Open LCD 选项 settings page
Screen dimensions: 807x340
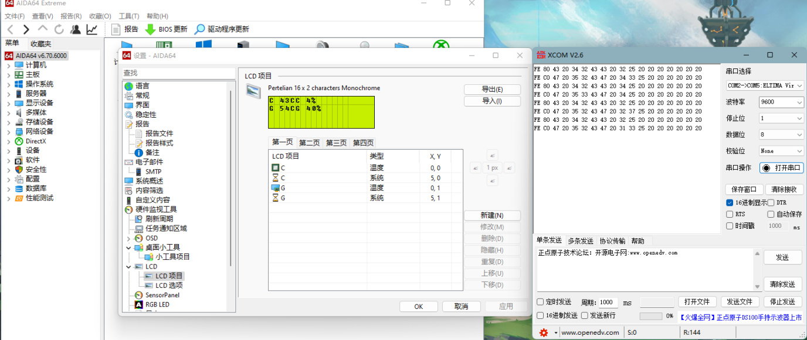[169, 286]
